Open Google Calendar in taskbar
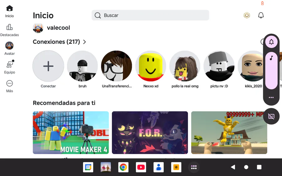This screenshot has height=176, width=282. pyautogui.click(x=88, y=167)
